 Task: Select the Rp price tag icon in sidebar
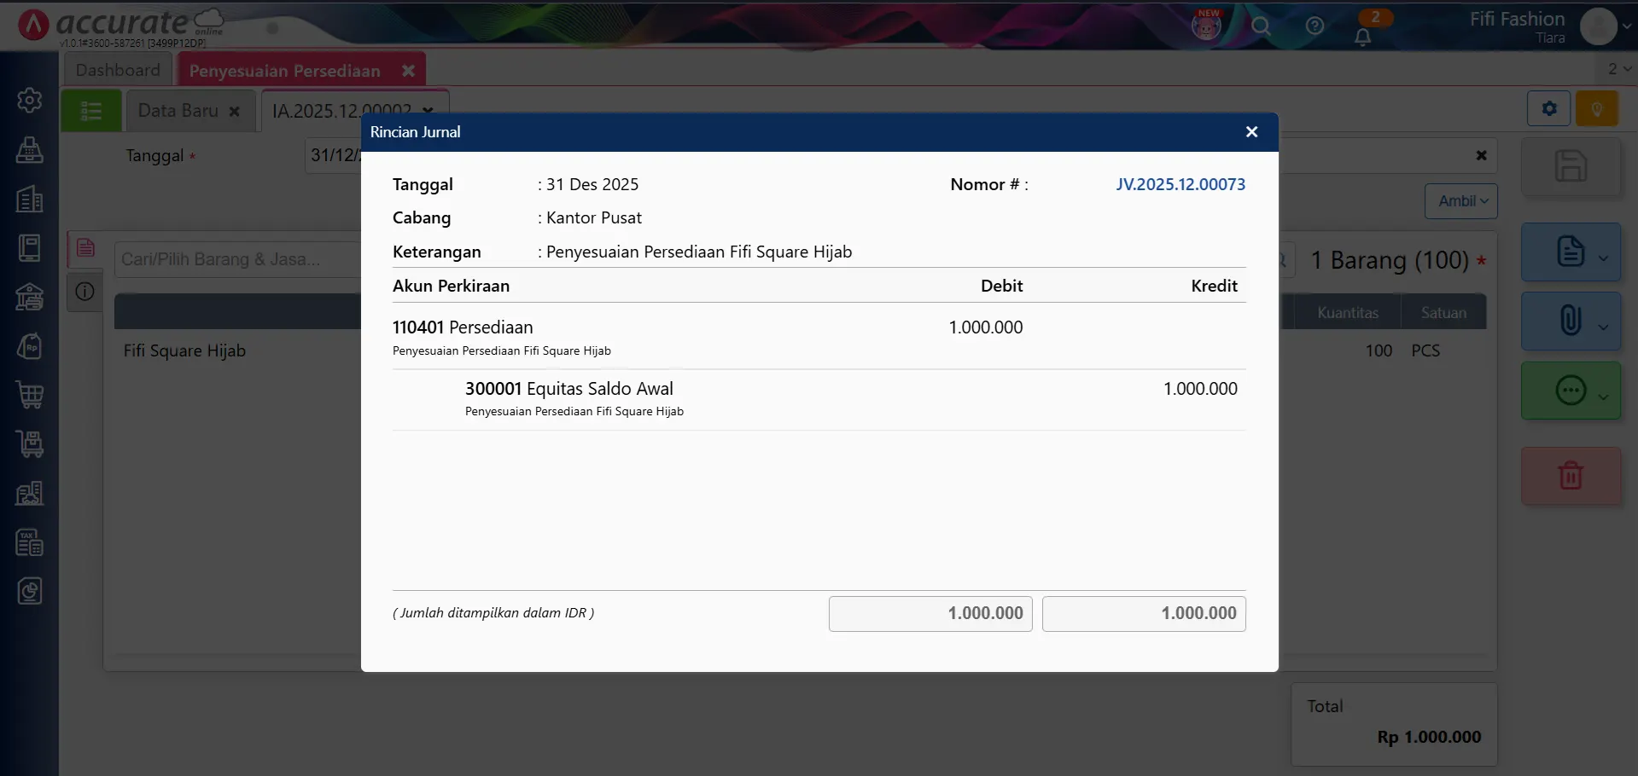30,345
